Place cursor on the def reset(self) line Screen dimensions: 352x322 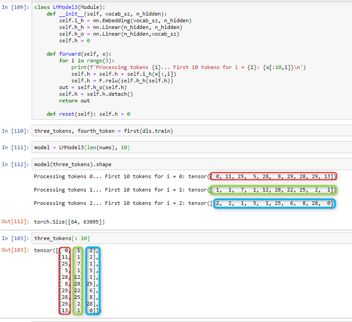coord(88,114)
